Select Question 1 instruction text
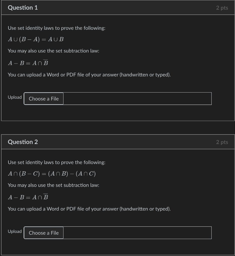This screenshot has width=235, height=256. tap(57, 28)
